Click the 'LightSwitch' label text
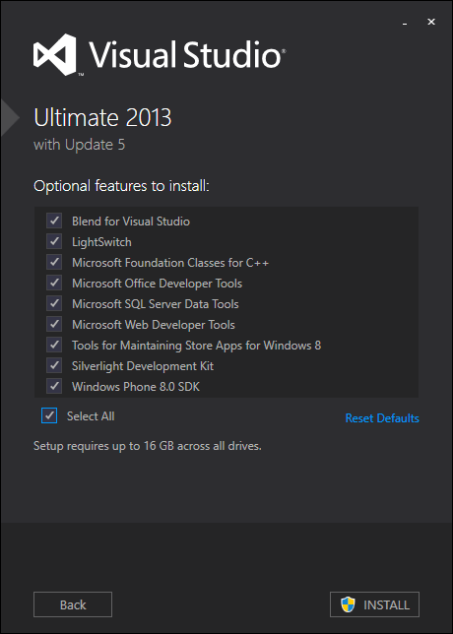 click(x=101, y=242)
